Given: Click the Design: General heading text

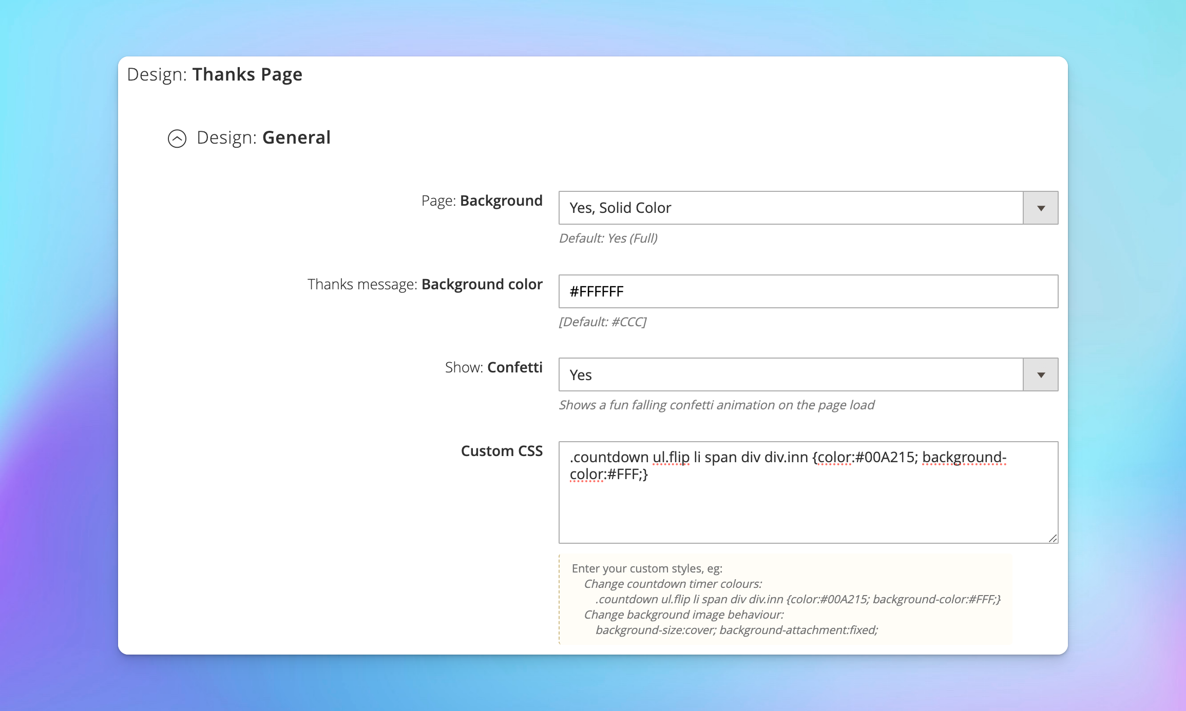Looking at the screenshot, I should [263, 137].
